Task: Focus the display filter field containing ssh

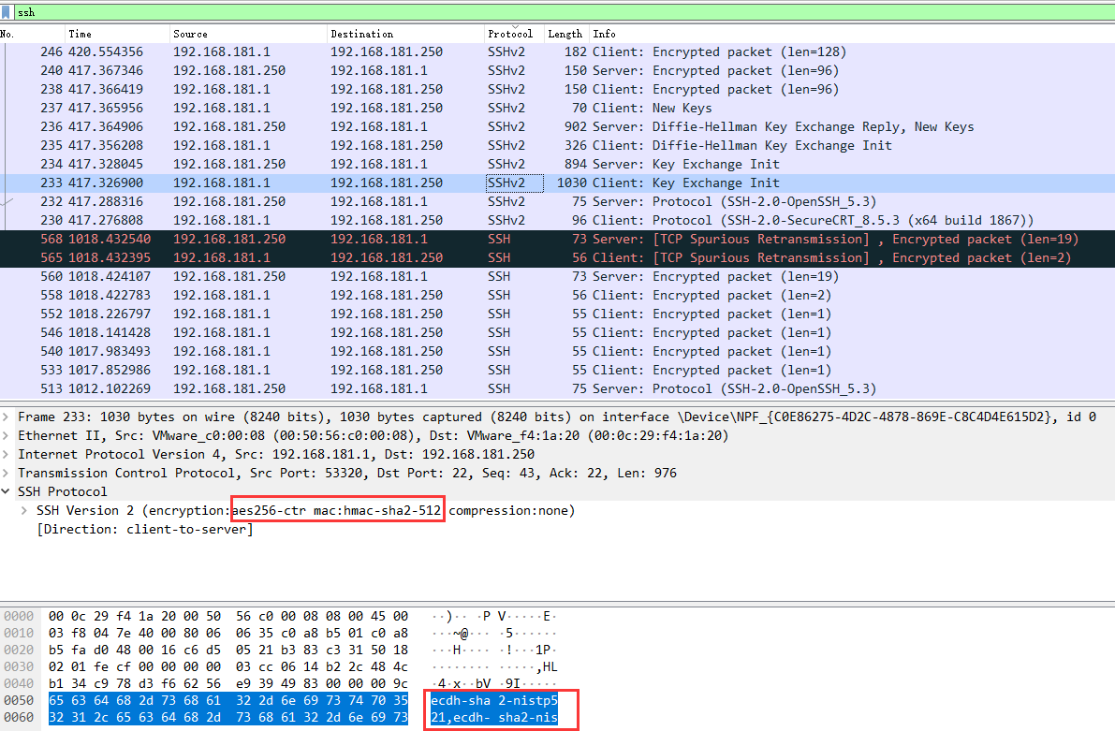Action: point(564,12)
